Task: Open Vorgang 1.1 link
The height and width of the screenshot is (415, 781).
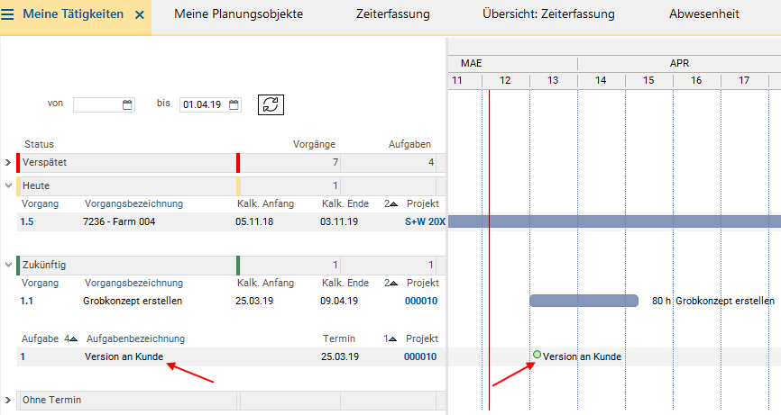Action: (x=27, y=301)
